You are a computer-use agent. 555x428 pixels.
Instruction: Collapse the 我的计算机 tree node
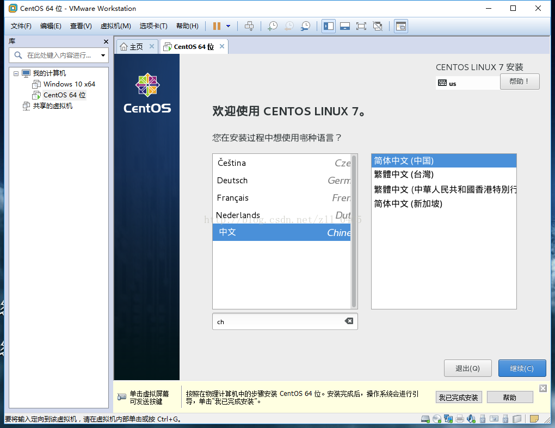(x=16, y=73)
